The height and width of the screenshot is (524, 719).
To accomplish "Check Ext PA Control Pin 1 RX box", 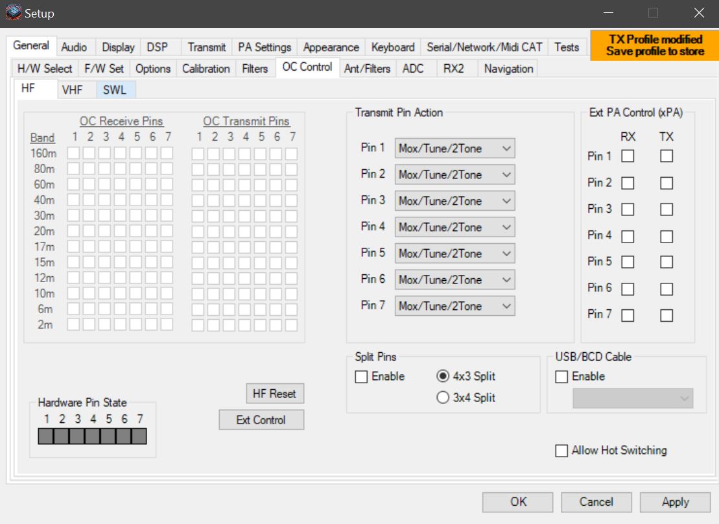I will (628, 156).
